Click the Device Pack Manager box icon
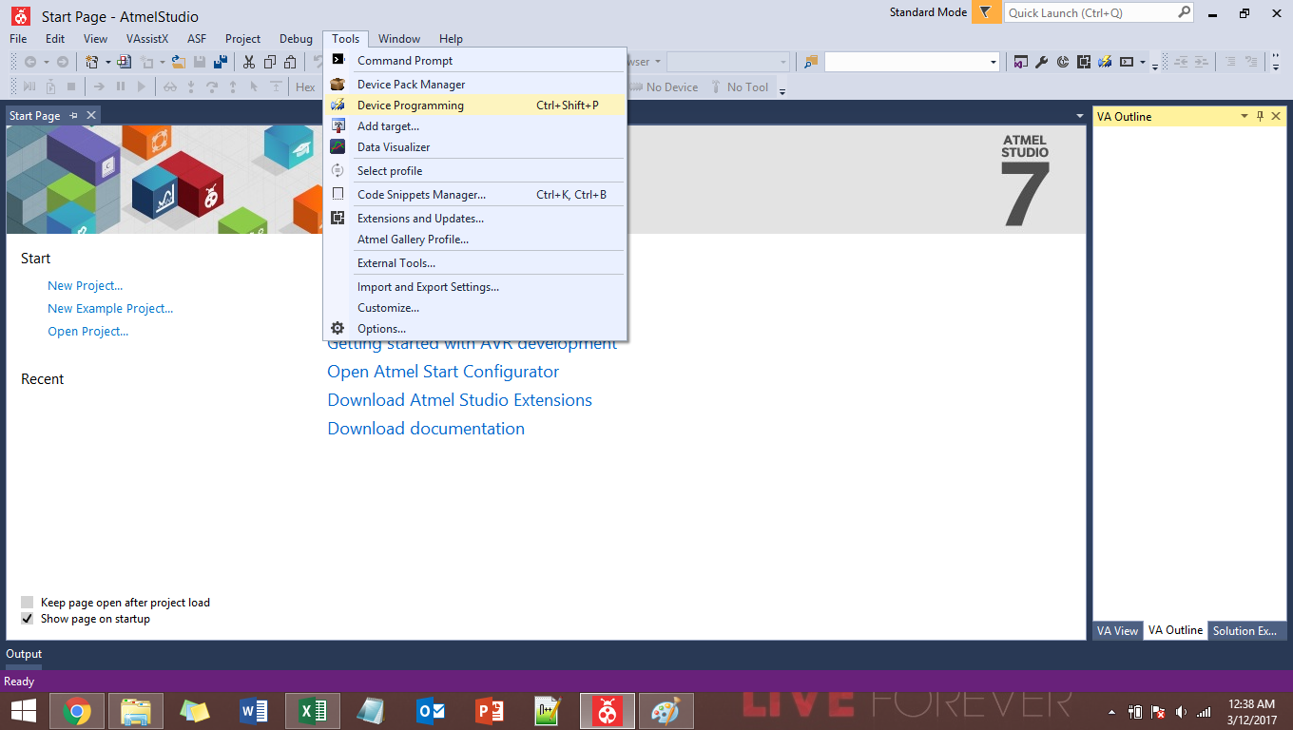Screen dimensions: 1293x730 point(338,84)
